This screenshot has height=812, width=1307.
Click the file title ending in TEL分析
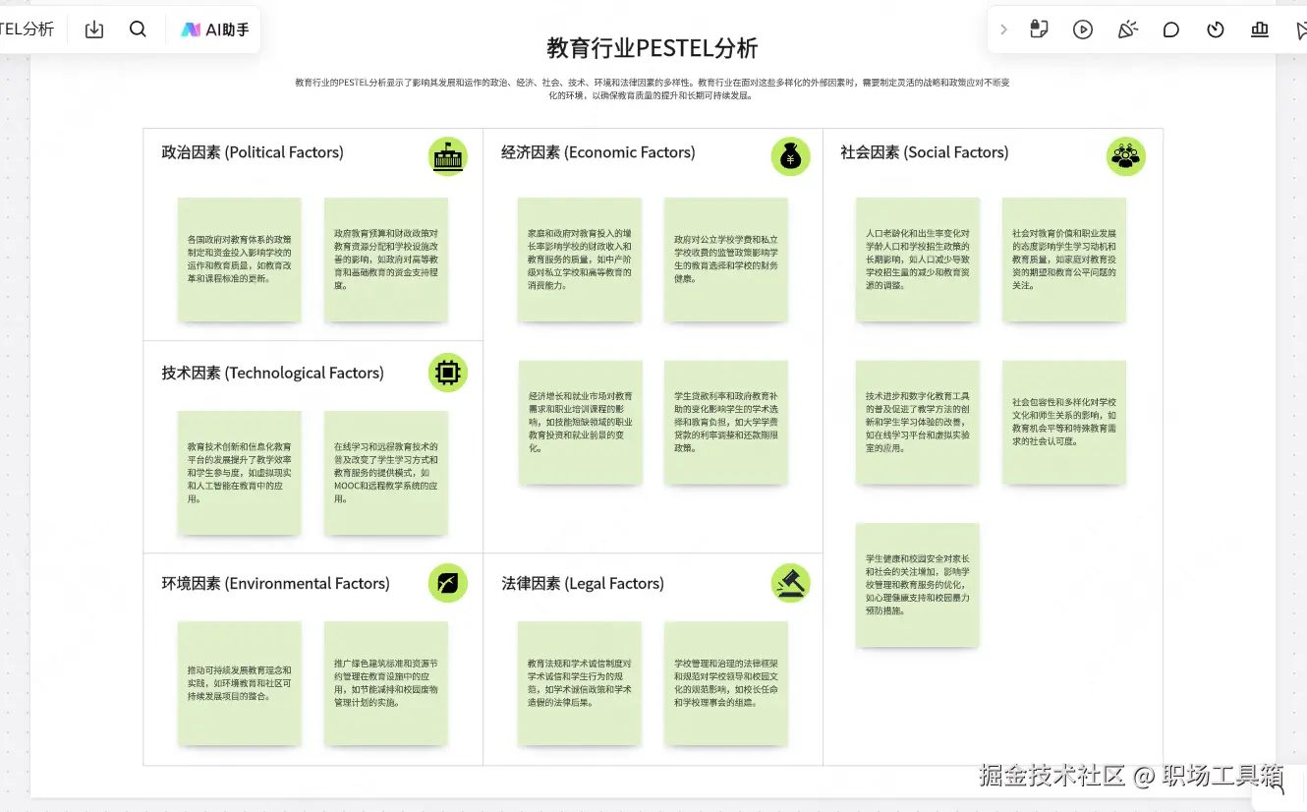[27, 29]
